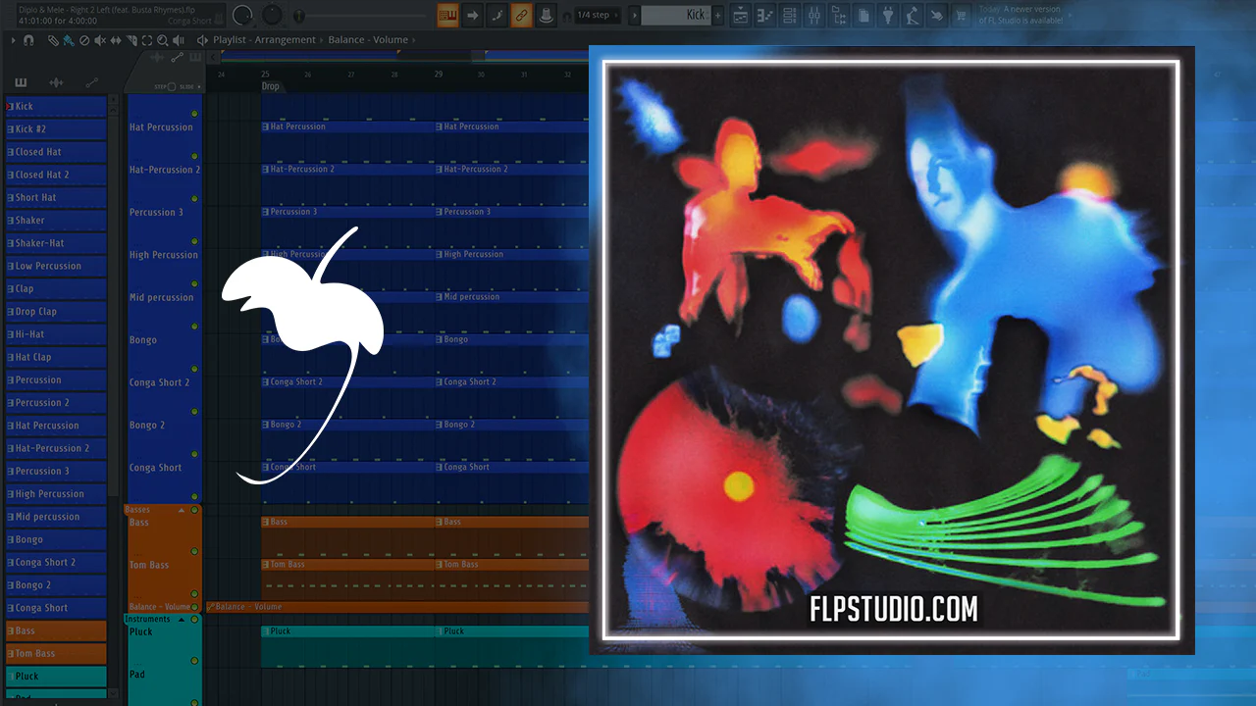Open the Piano roll window icon
Image resolution: width=1256 pixels, height=706 pixels.
[764, 15]
